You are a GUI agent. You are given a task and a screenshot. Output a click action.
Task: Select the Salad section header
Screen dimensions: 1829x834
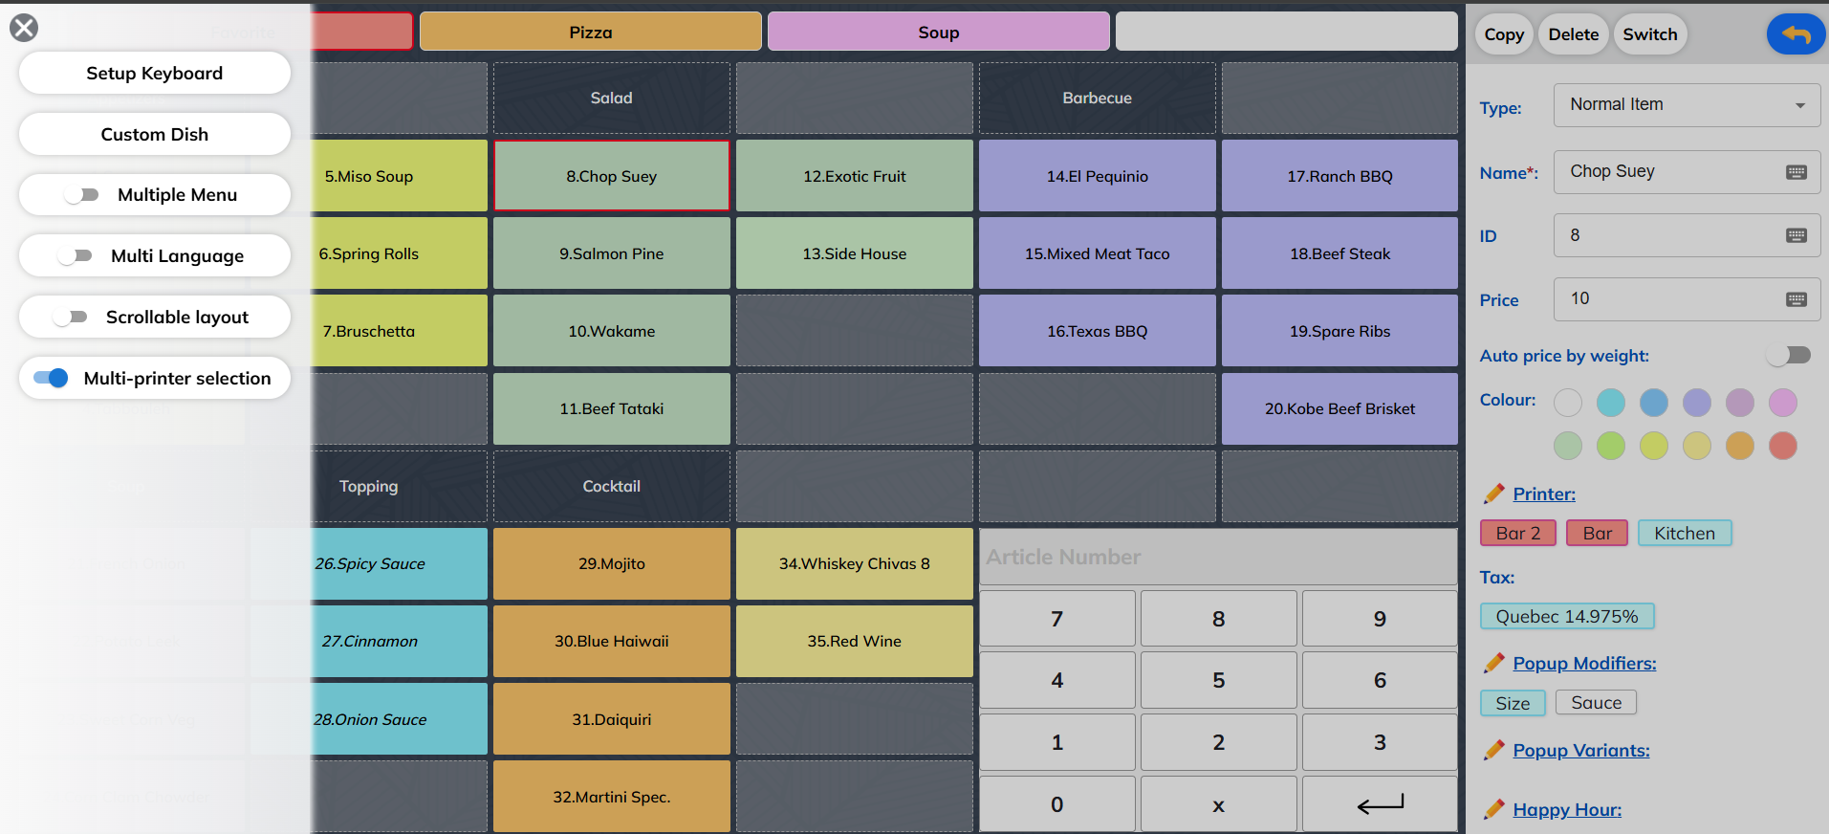612,98
